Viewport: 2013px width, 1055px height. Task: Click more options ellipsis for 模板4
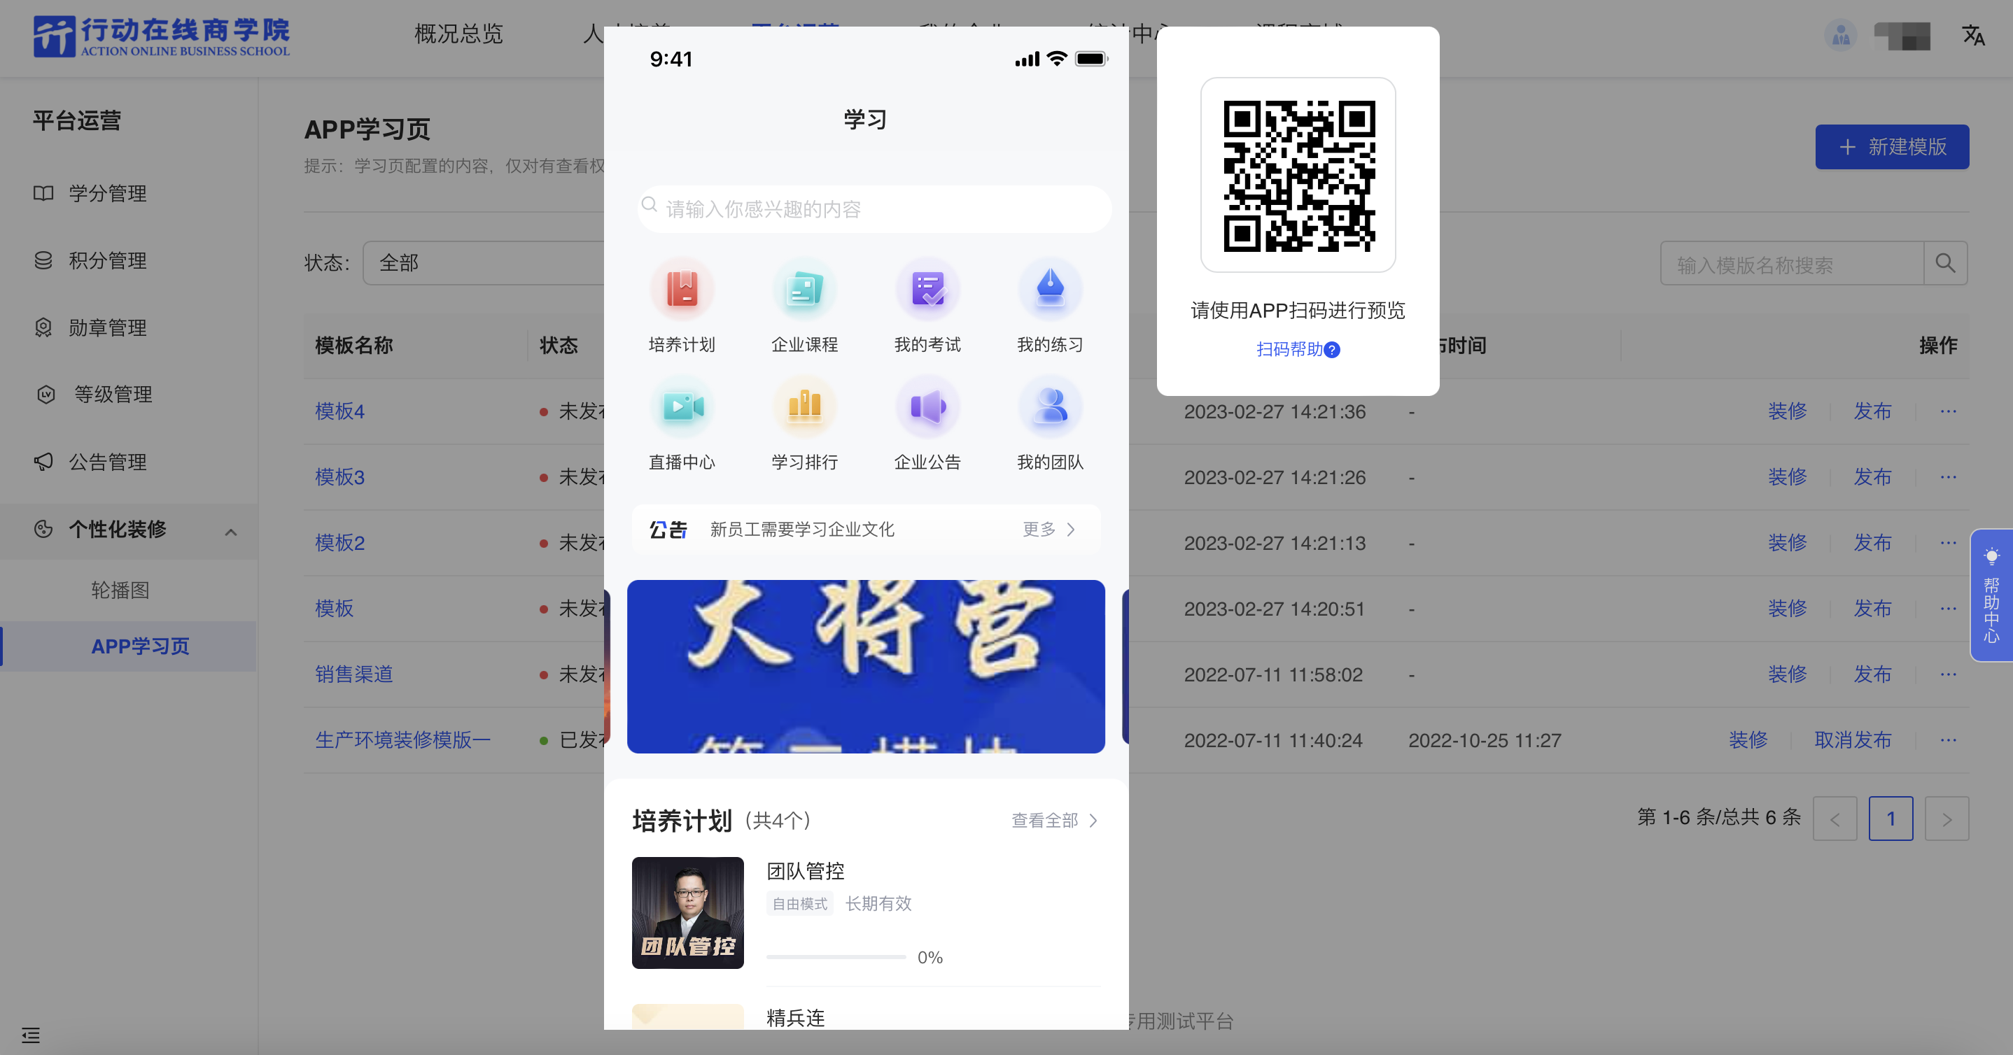pos(1948,411)
